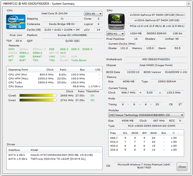
Task: Click the 666.7 MHz memory clock field
Action: tap(128, 93)
